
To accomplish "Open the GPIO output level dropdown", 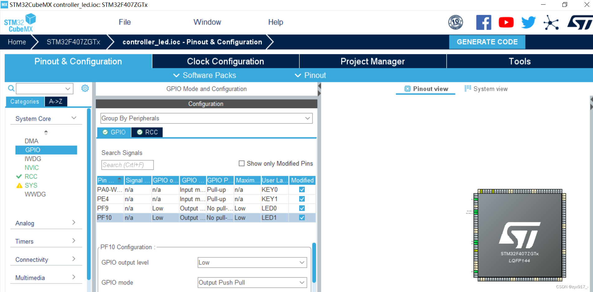I will (x=252, y=262).
